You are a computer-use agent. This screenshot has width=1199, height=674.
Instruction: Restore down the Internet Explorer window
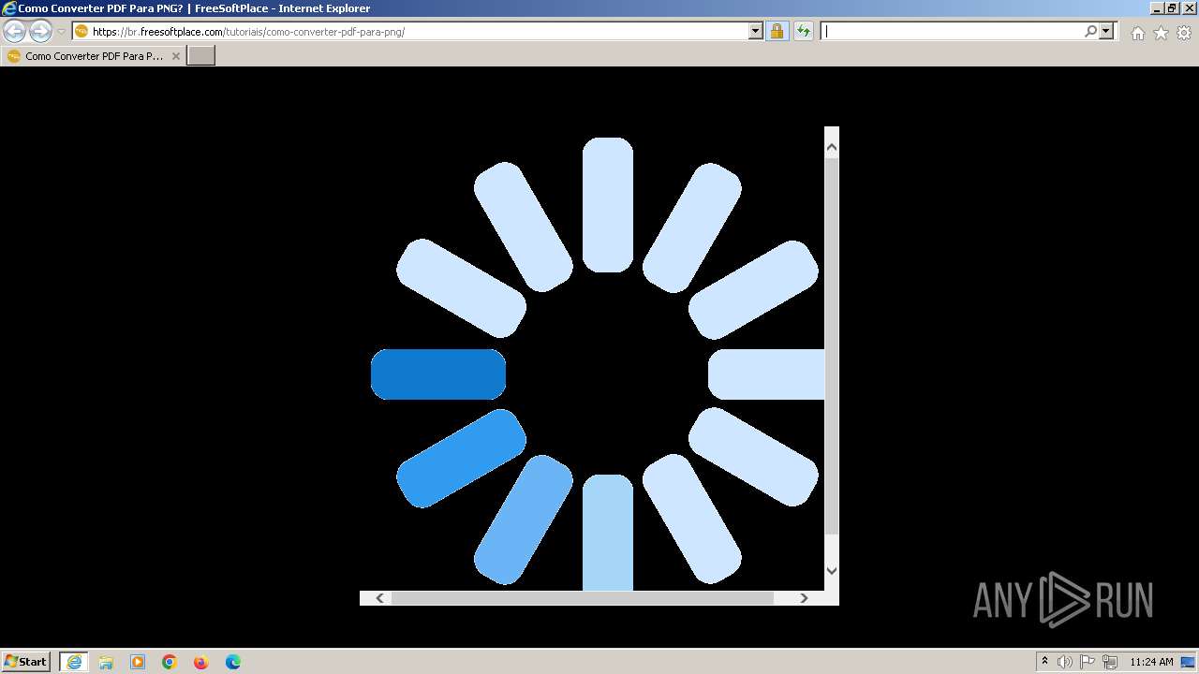click(1171, 8)
